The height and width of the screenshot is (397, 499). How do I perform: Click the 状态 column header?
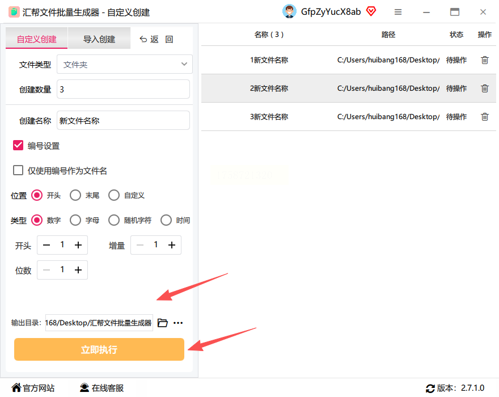coord(456,35)
